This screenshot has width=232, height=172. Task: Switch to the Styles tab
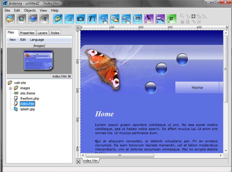[55, 33]
